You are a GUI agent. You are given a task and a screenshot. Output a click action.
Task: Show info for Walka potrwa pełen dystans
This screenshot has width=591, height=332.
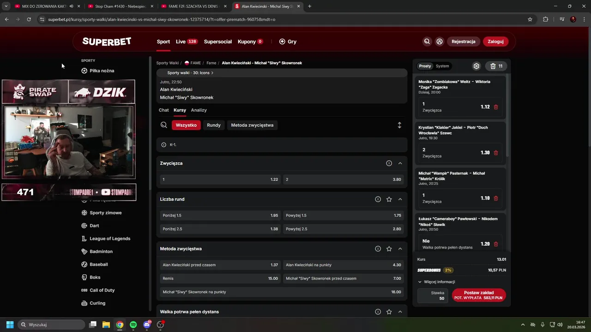[378, 312]
